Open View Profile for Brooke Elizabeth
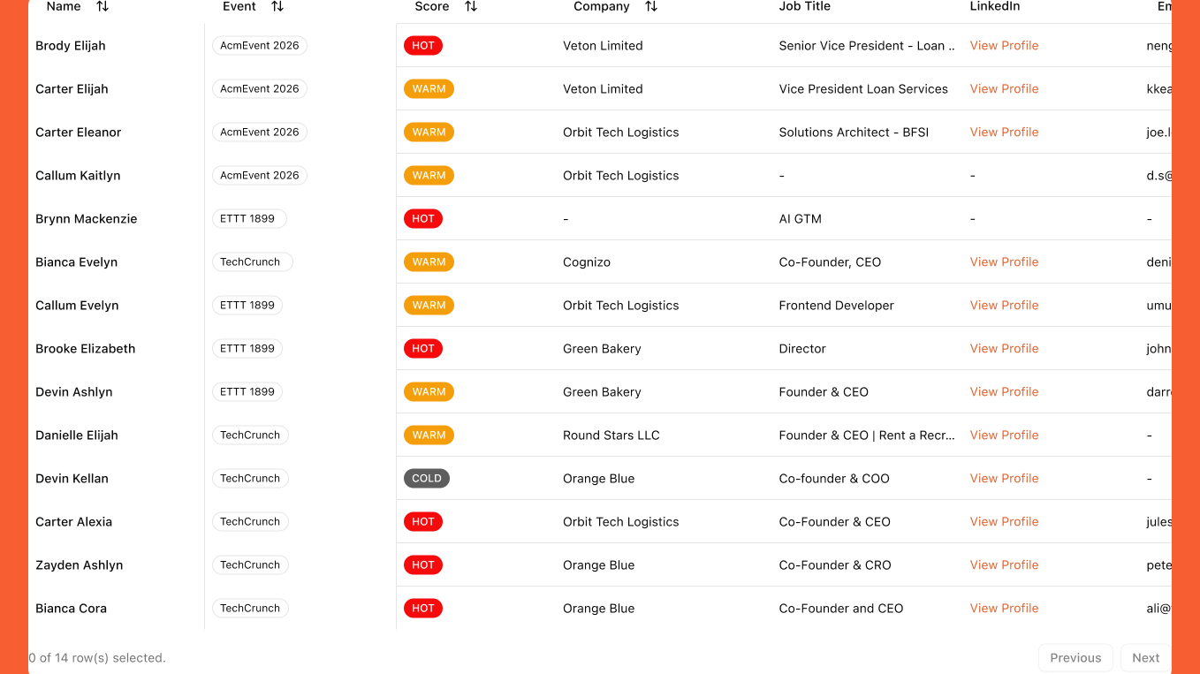 tap(1004, 349)
